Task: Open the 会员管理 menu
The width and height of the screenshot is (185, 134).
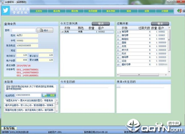Action: [93, 11]
